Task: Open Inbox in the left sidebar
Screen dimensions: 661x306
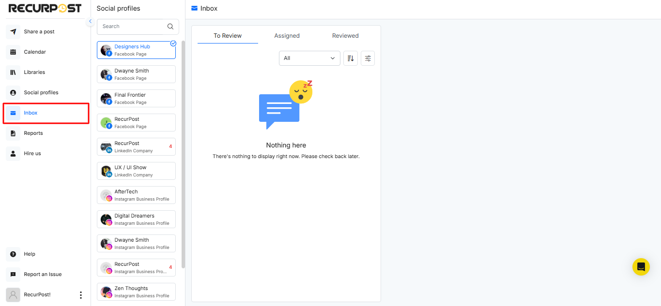Action: [46, 113]
